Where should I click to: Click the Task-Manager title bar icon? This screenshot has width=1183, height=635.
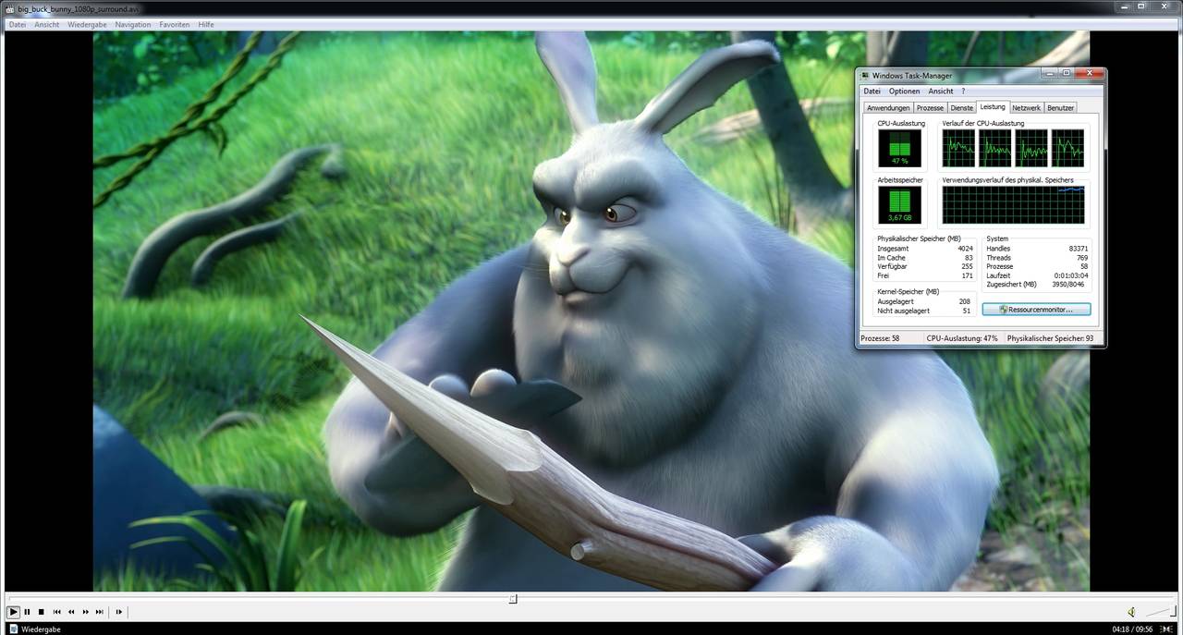[x=865, y=75]
